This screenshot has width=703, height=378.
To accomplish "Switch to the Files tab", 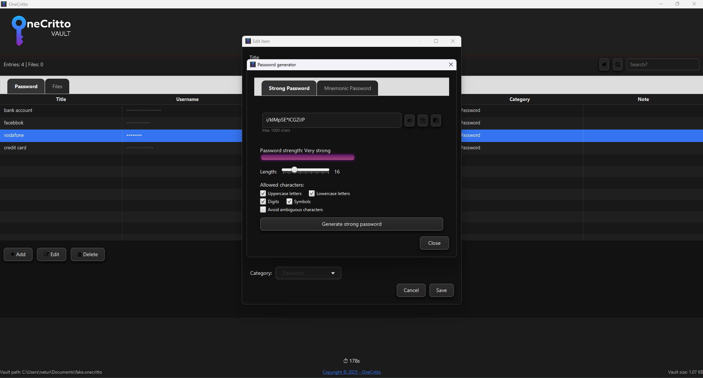I will coord(57,86).
